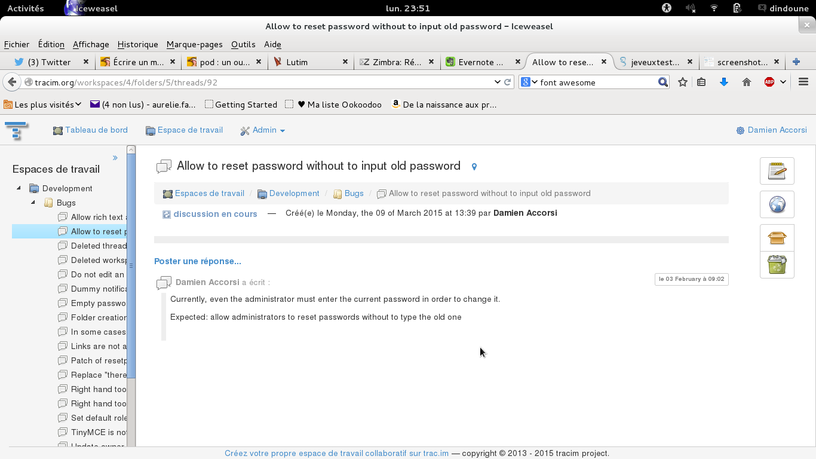Click the 'Poster une réponse...' link

(x=198, y=261)
